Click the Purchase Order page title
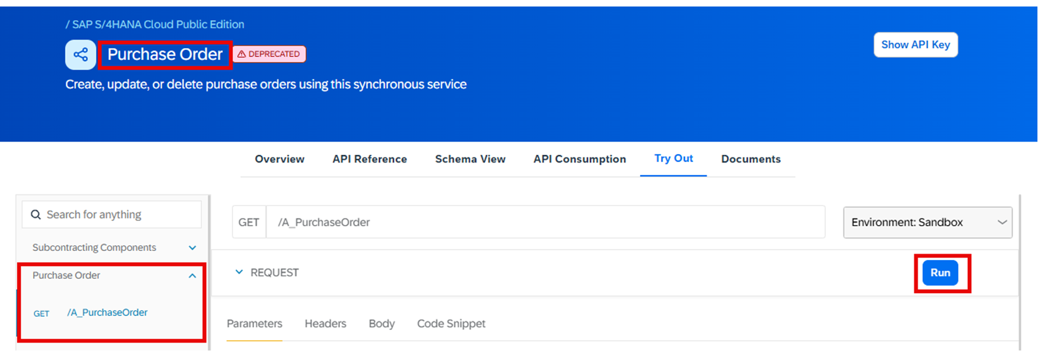The height and width of the screenshot is (357, 1042). click(165, 55)
